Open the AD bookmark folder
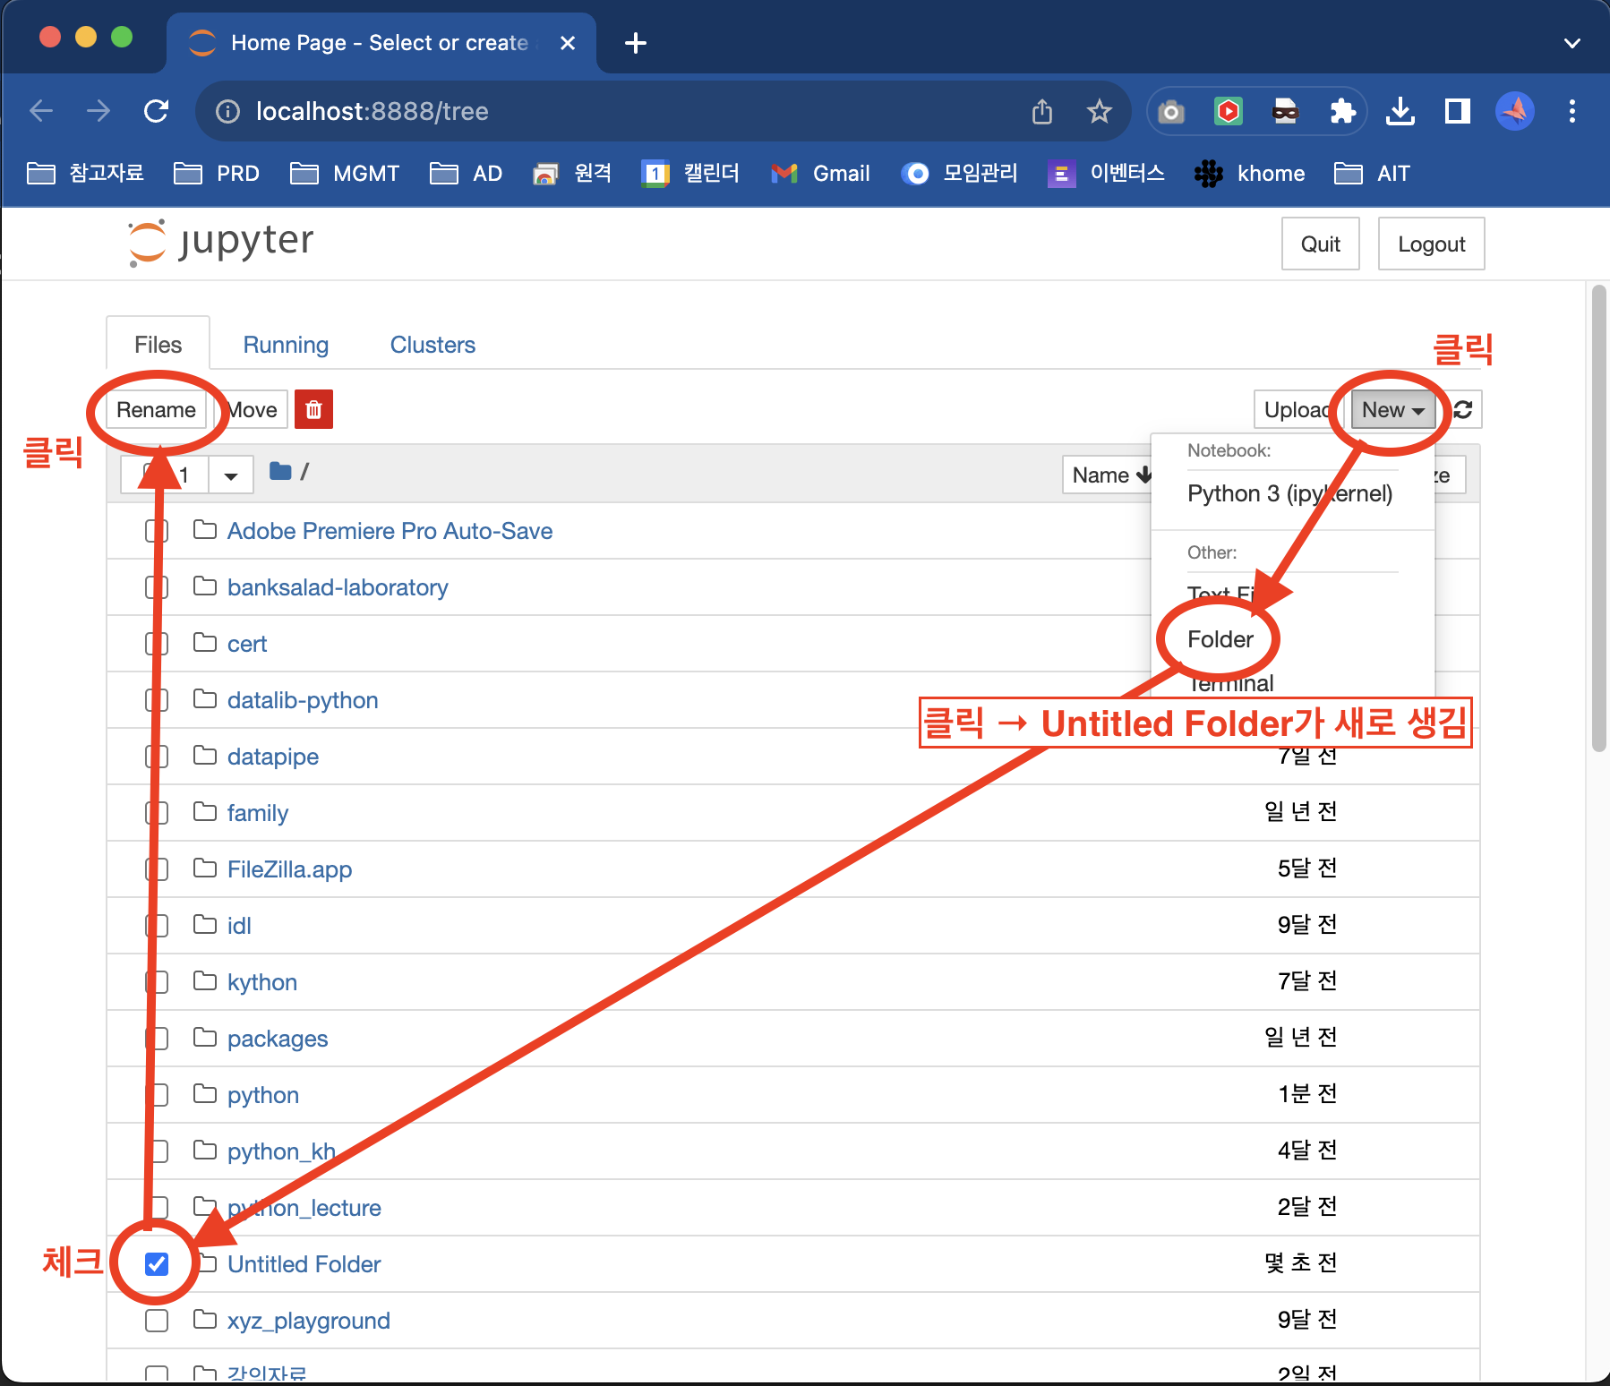1610x1386 pixels. pos(466,173)
